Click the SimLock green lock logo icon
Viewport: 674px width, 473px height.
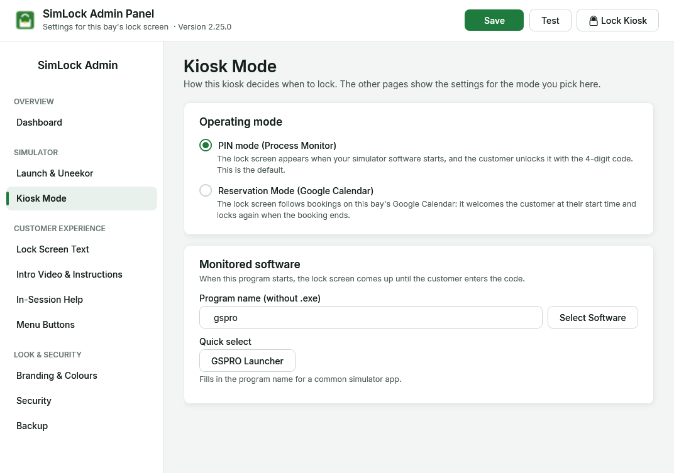pyautogui.click(x=25, y=20)
